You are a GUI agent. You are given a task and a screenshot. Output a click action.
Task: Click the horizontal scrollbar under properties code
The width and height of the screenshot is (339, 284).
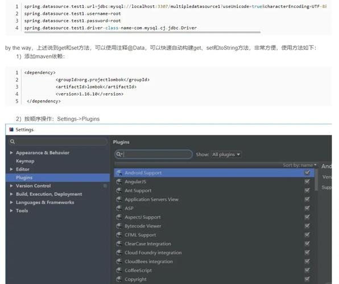(142, 32)
